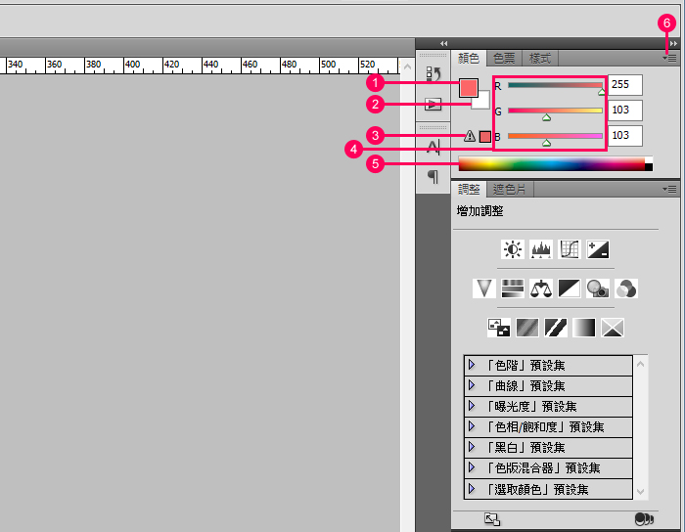Image resolution: width=685 pixels, height=532 pixels.
Task: Click the Gradient Map adjustment icon
Action: (x=584, y=328)
